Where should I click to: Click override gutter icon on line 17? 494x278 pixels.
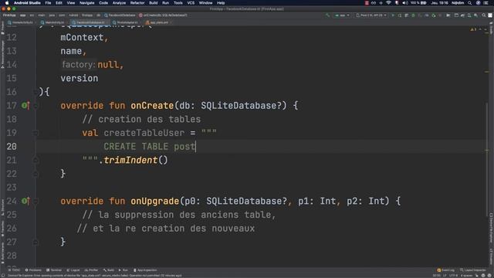tap(25, 105)
